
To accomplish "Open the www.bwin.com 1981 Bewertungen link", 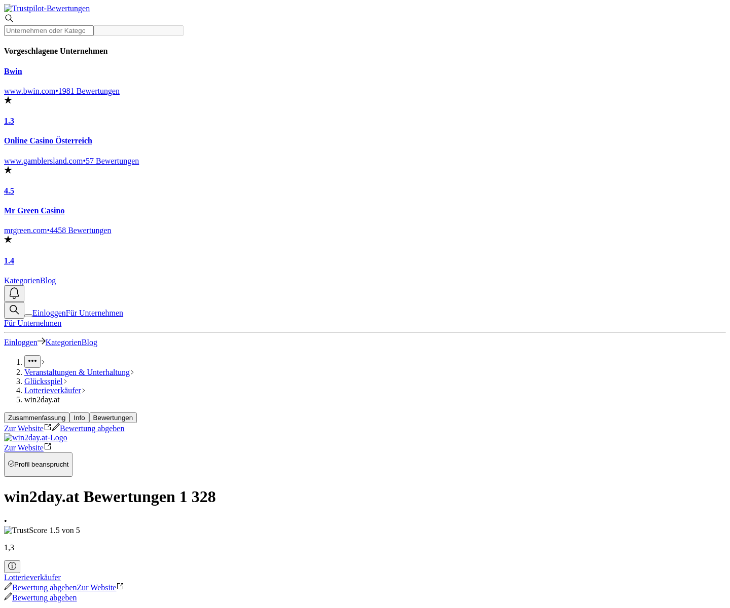I will tap(62, 91).
